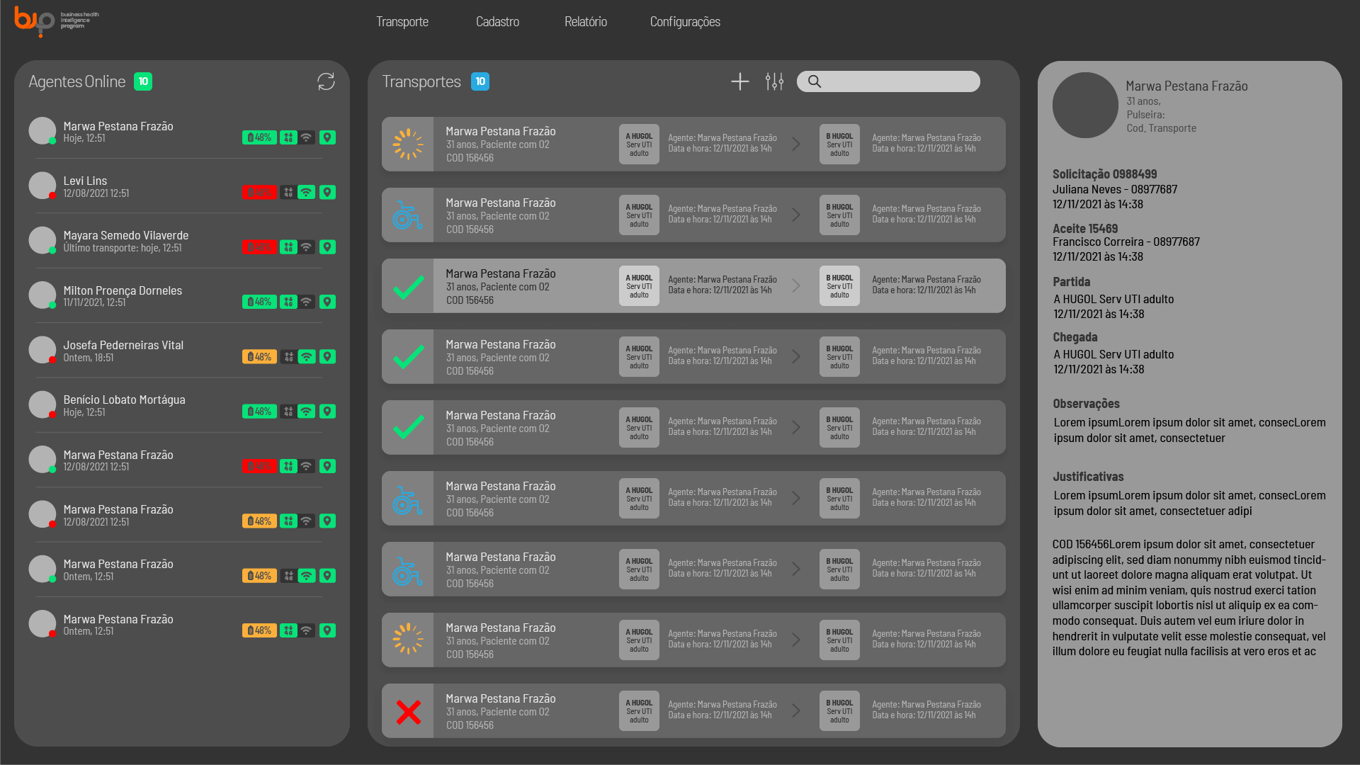Image resolution: width=1360 pixels, height=765 pixels.
Task: Click 'Juliana Neves - 08977687' text
Action: 1115,189
